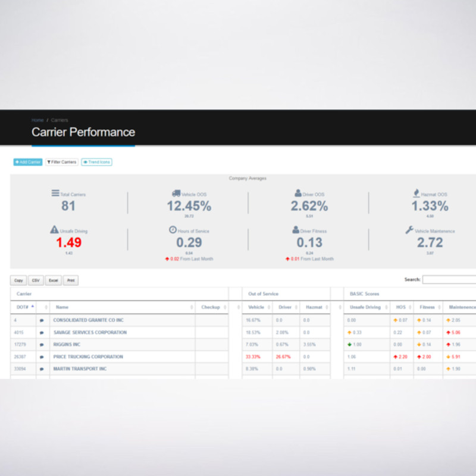Open the Riggins Inc carrier link
Viewport: 476px width, 476px height.
(67, 345)
